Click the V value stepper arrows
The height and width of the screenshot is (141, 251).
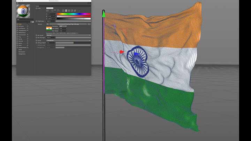[56, 19]
